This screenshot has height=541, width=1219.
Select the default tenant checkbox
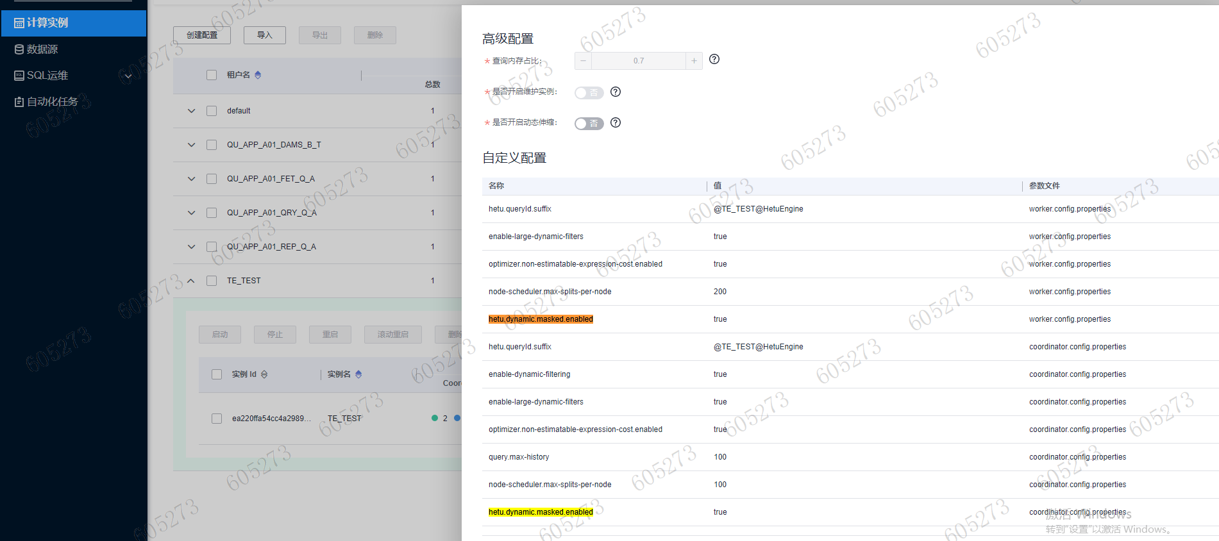click(212, 111)
